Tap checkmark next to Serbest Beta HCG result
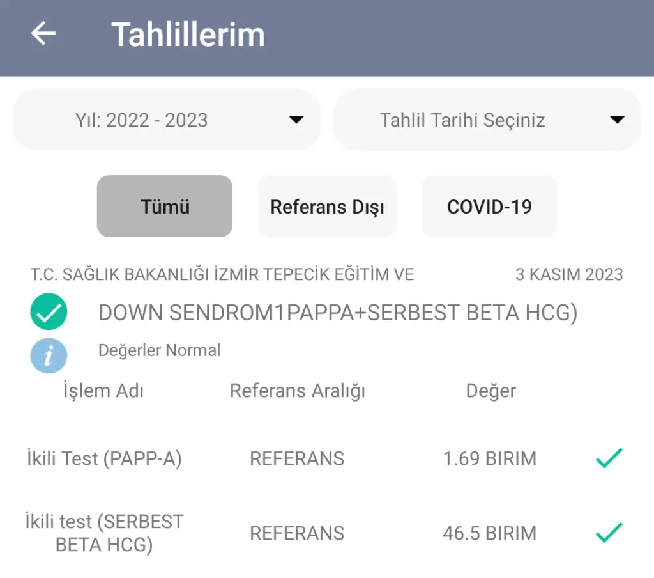 pos(609,533)
